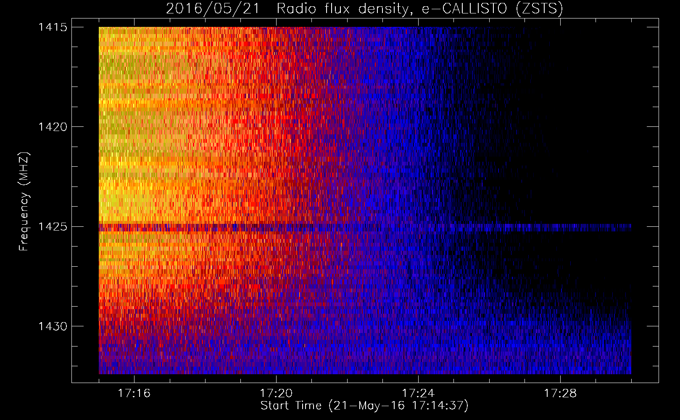
Task: Click the blue horizontal interference line at 1425 MHz
Action: [x=365, y=227]
